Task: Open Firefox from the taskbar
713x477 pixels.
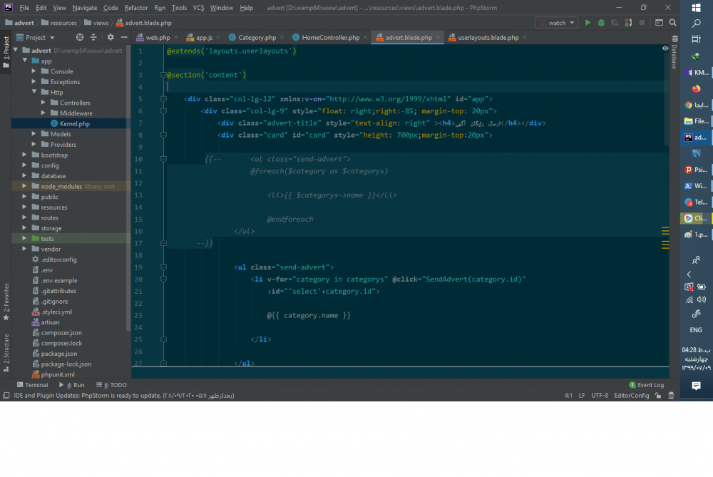Action: point(696,88)
